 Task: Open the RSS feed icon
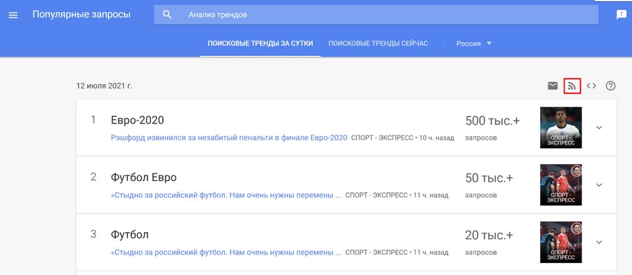point(572,86)
